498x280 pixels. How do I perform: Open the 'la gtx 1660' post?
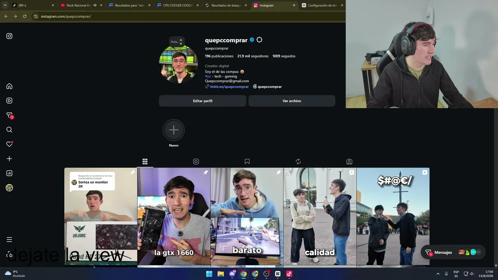pos(174,217)
